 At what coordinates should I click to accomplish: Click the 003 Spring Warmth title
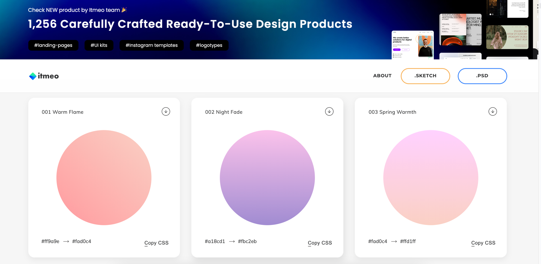[393, 112]
